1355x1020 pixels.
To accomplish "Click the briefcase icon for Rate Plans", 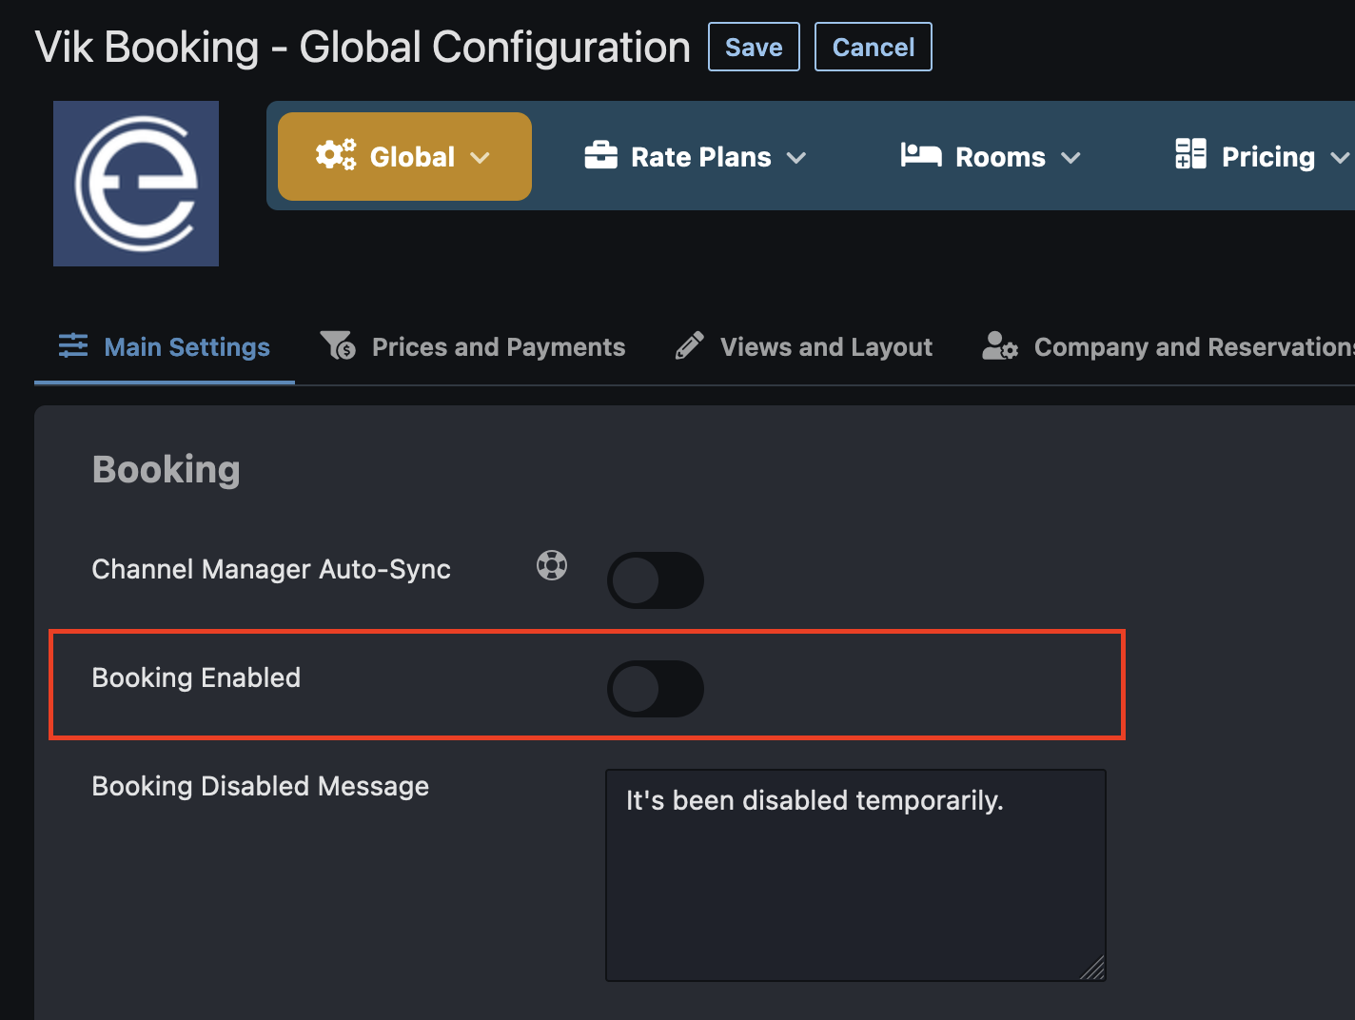I will coord(601,155).
